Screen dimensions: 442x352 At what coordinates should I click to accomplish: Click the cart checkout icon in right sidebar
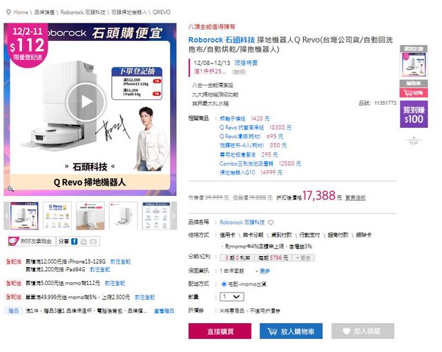pyautogui.click(x=414, y=92)
